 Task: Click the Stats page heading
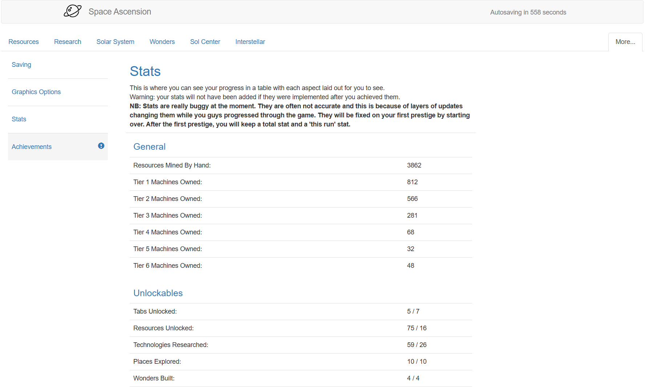(145, 71)
